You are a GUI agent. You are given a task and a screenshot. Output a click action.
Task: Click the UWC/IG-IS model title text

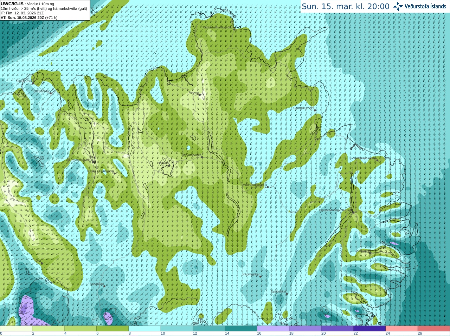pyautogui.click(x=12, y=4)
